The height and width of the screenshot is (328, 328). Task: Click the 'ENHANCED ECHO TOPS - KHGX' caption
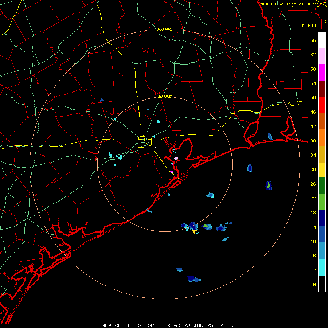[140, 325]
